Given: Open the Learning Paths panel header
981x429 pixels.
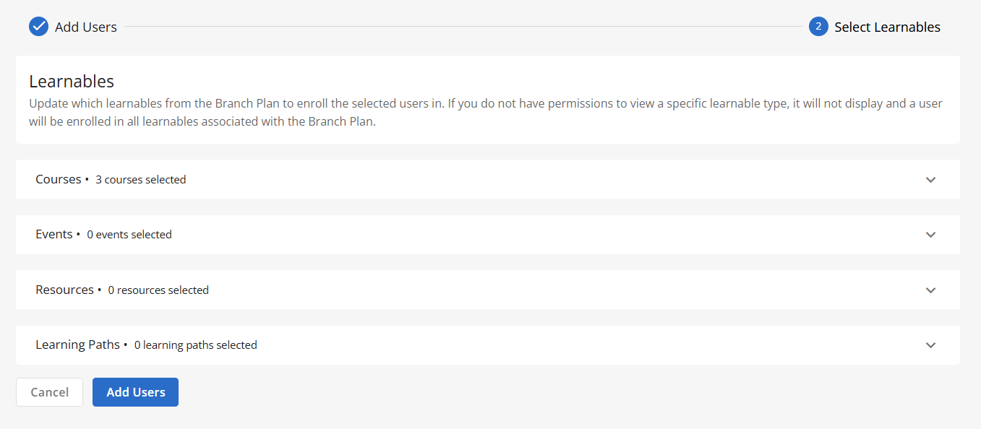Looking at the screenshot, I should tap(488, 345).
